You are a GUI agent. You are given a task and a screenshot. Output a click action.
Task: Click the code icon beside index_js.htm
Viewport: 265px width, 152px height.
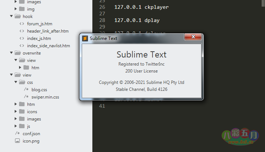click(22, 38)
